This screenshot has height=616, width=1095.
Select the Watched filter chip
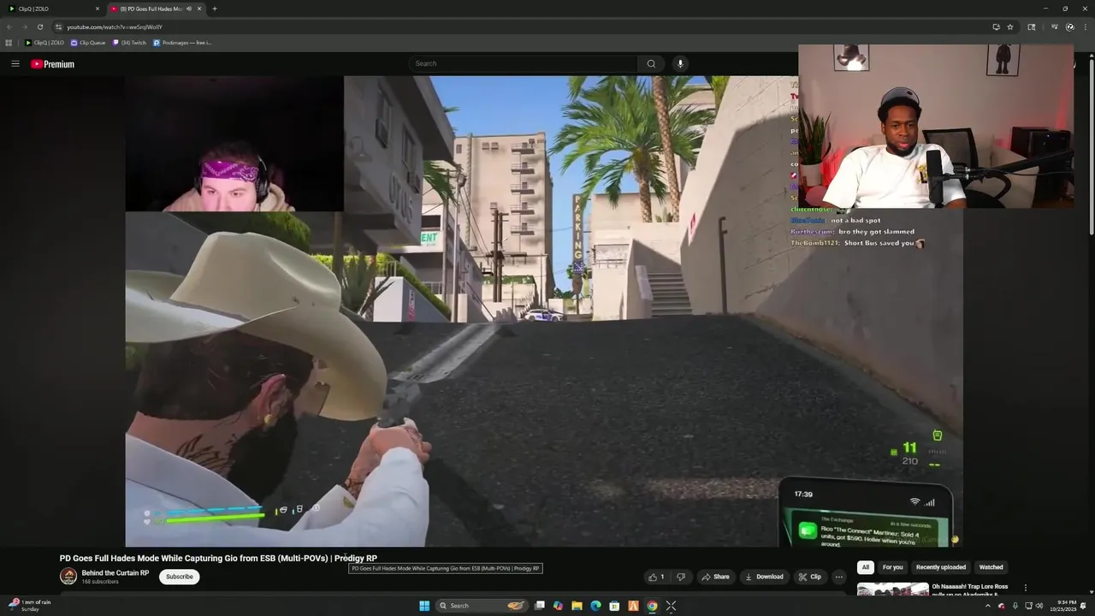point(991,567)
